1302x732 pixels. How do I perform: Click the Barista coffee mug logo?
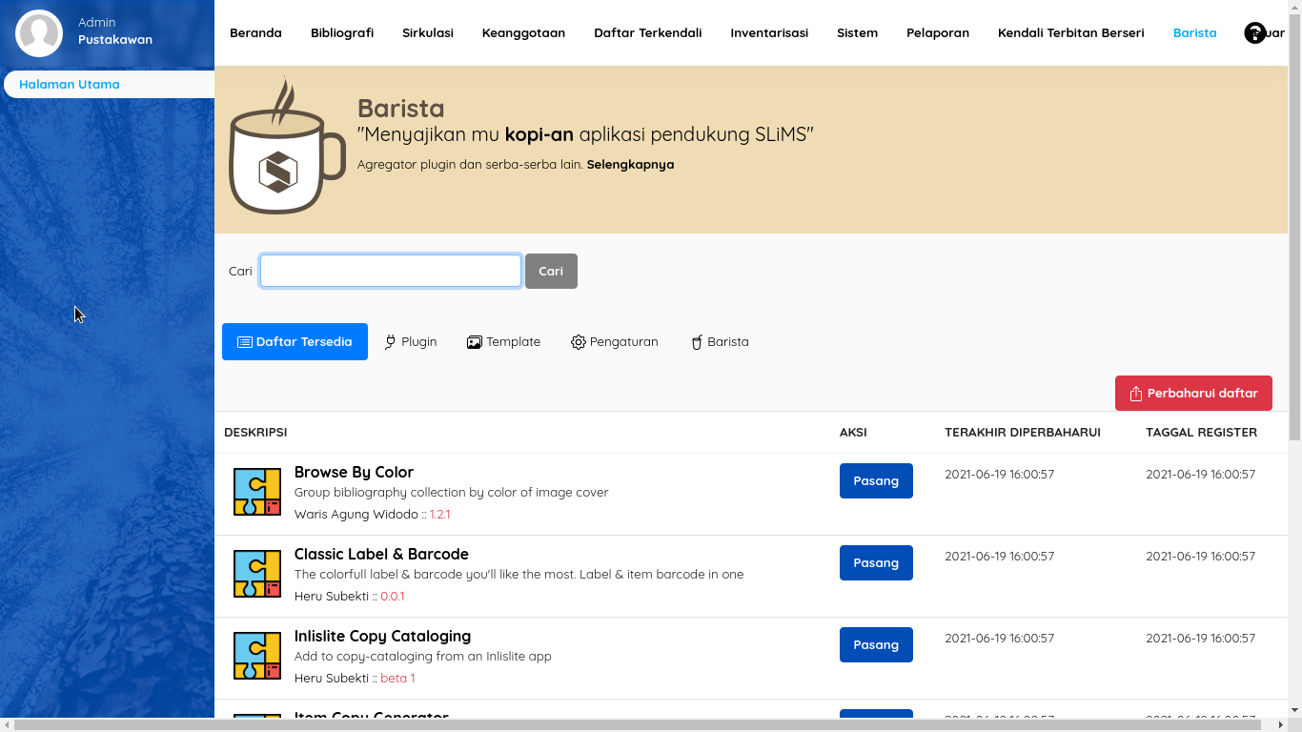[287, 146]
